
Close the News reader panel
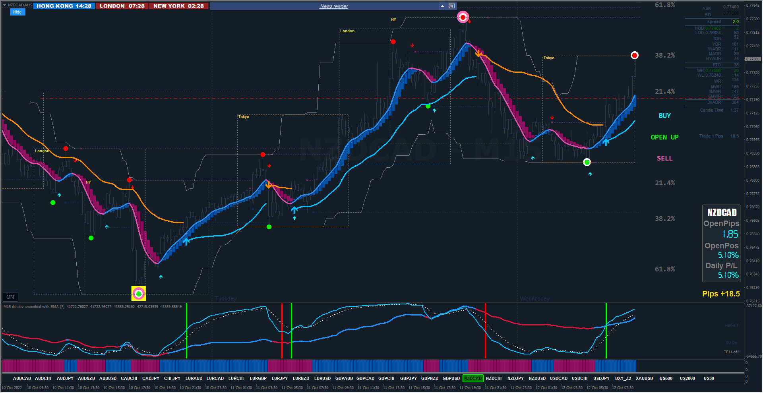click(x=452, y=6)
